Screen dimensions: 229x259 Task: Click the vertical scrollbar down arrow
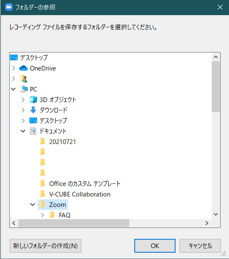216,215
